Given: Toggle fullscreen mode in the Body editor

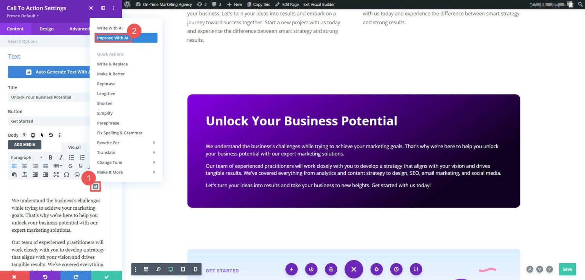Looking at the screenshot, I should pyautogui.click(x=56, y=174).
